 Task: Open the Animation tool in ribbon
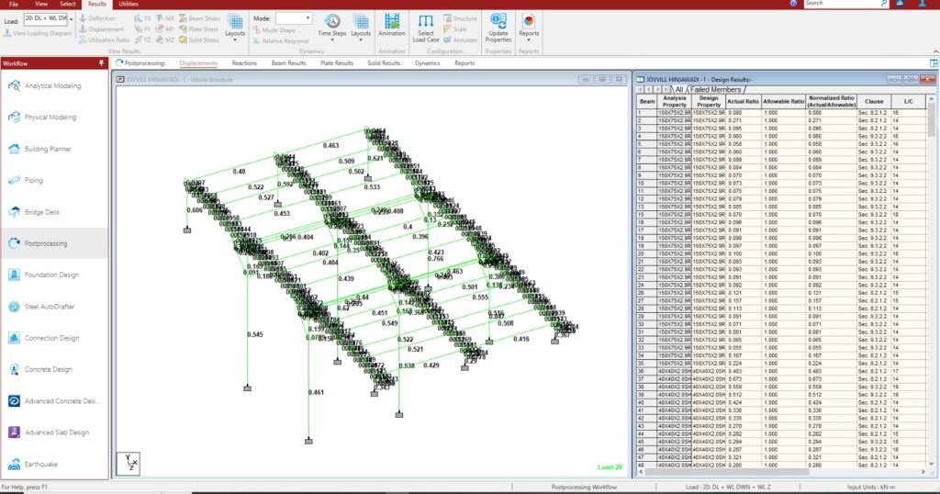[391, 25]
